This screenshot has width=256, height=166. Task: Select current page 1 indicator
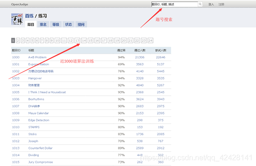pos(13,40)
